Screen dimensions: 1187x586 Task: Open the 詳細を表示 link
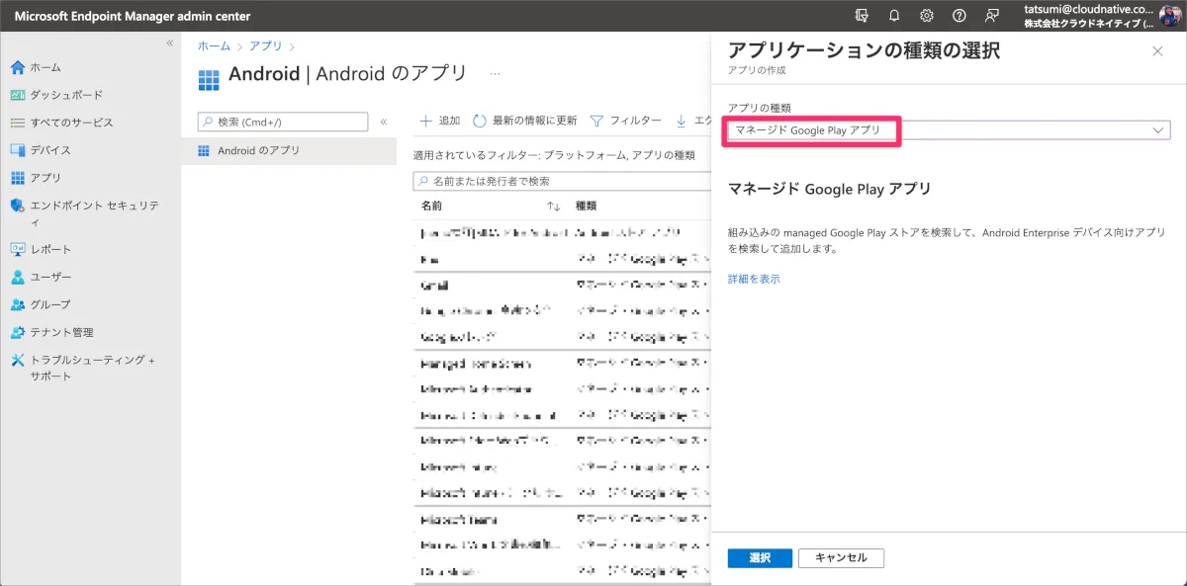[x=754, y=279]
